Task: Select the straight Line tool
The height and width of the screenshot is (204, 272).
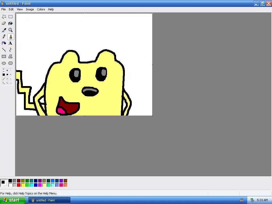Action: click(x=4, y=50)
